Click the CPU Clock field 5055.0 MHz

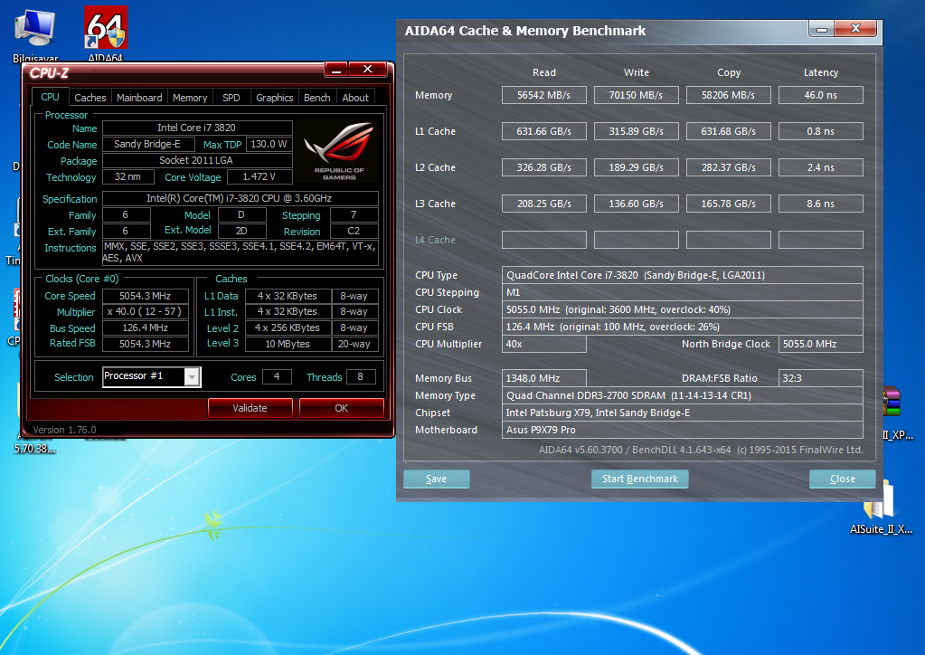(683, 309)
